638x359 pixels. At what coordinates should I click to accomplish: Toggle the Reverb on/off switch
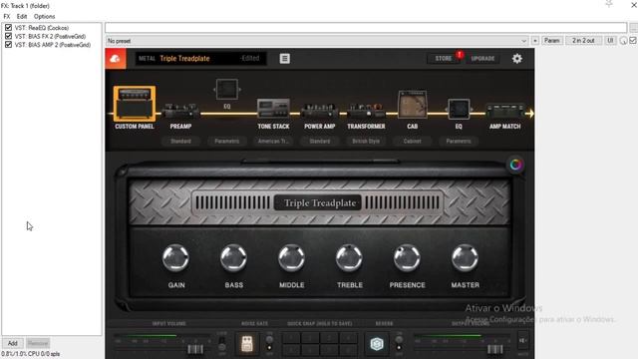click(399, 343)
